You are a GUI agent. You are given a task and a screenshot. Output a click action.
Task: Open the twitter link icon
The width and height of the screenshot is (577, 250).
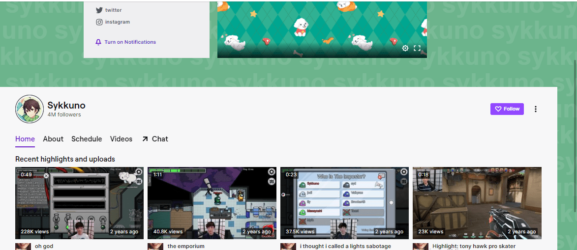[99, 10]
